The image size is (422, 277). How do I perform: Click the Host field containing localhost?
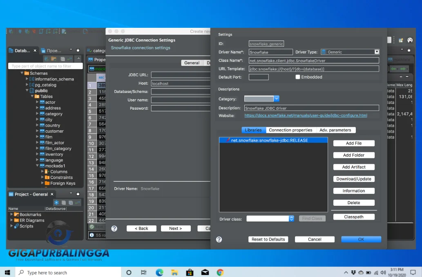click(x=181, y=83)
